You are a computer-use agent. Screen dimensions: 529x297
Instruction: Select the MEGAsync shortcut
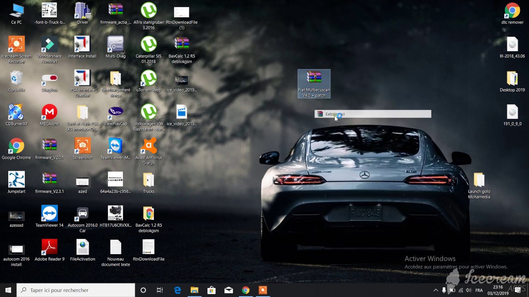[50, 115]
